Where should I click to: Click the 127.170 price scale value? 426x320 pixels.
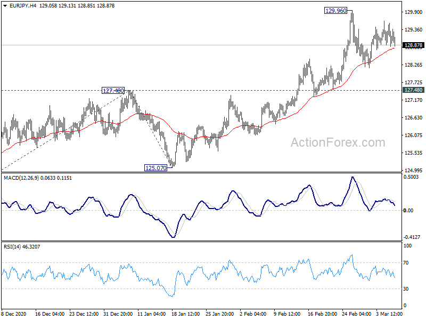click(x=414, y=100)
